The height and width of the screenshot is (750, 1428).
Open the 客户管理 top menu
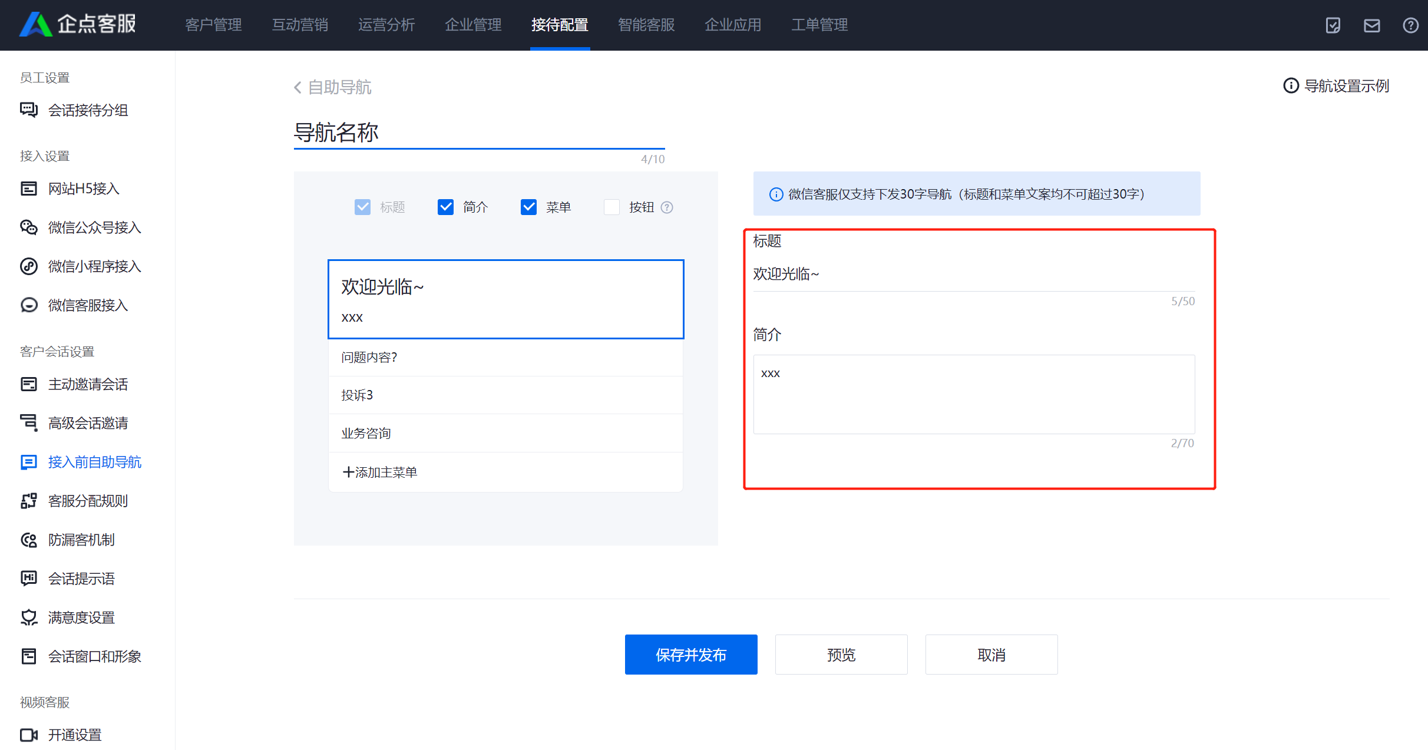pos(213,25)
